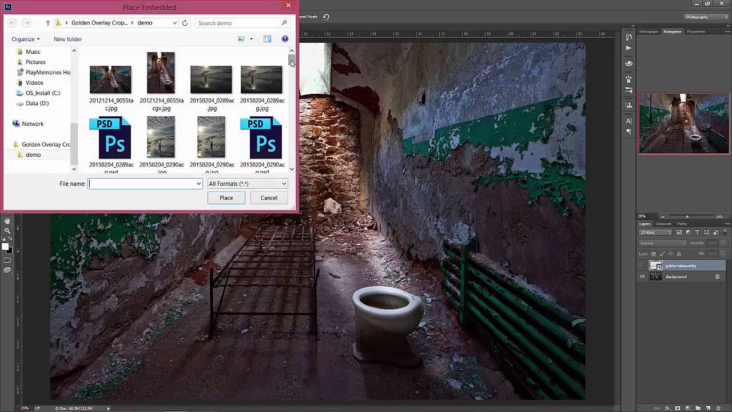Screen dimensions: 732x412
Task: Switch to the Navigator tab
Action: tap(673, 31)
